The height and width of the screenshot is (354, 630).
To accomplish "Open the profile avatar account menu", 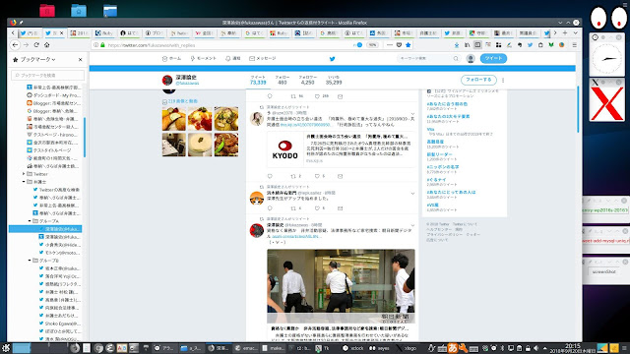I will point(471,59).
